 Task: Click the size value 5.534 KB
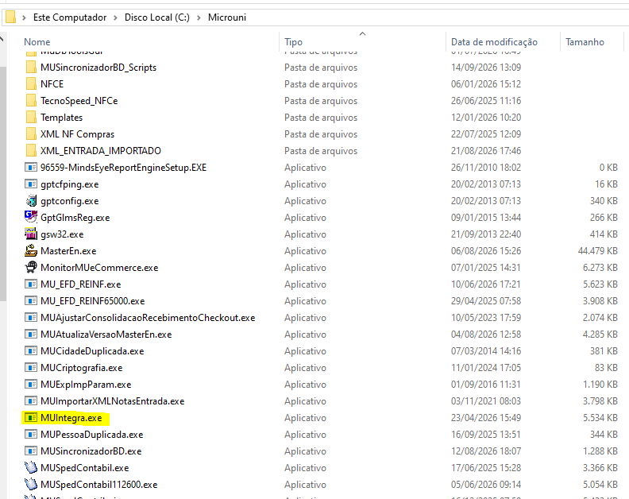(x=600, y=418)
